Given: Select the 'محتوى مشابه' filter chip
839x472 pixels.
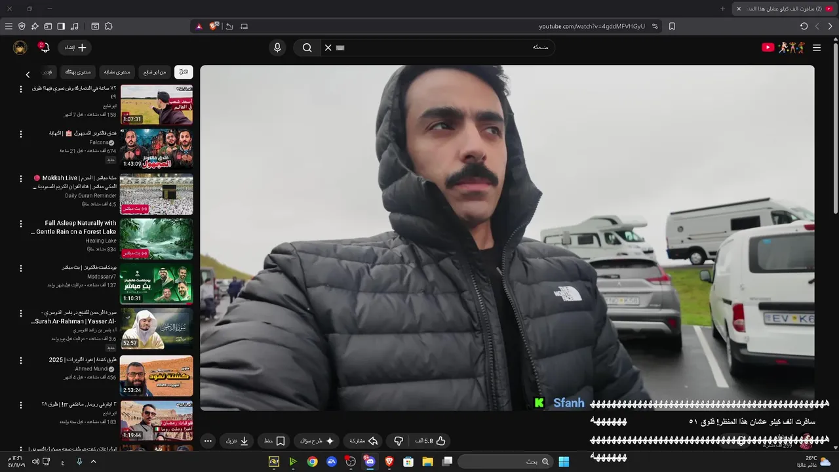Looking at the screenshot, I should (117, 72).
